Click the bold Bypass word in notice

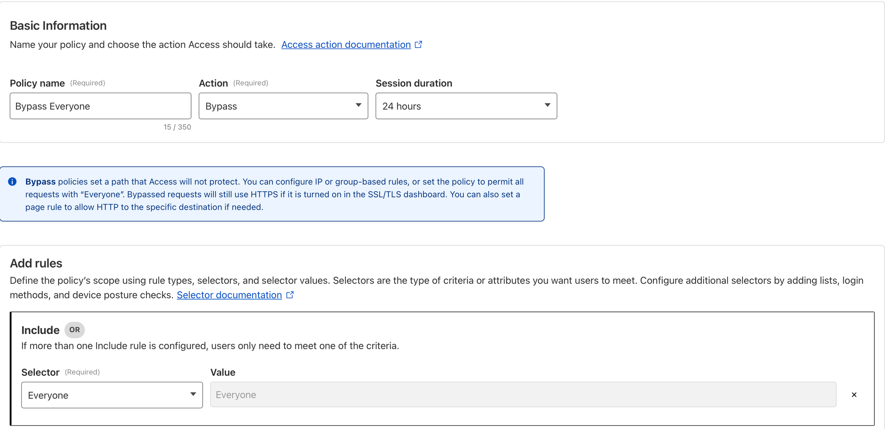click(40, 182)
